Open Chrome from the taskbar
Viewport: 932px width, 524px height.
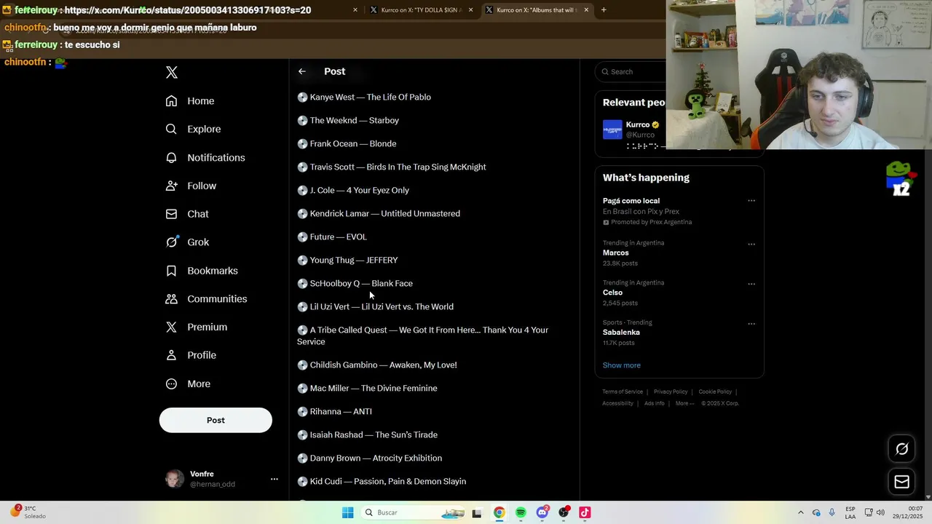(499, 512)
